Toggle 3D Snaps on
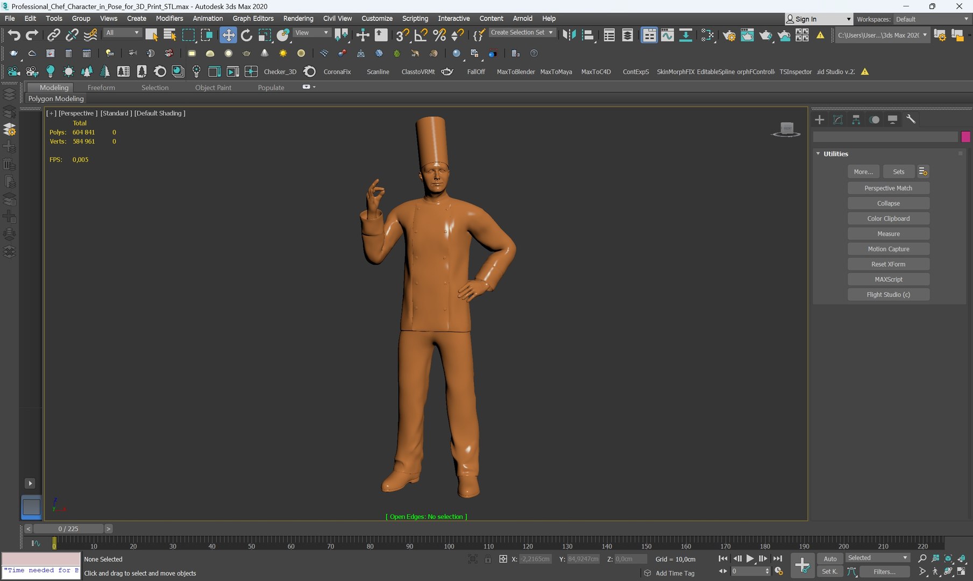The height and width of the screenshot is (581, 973). (x=402, y=35)
